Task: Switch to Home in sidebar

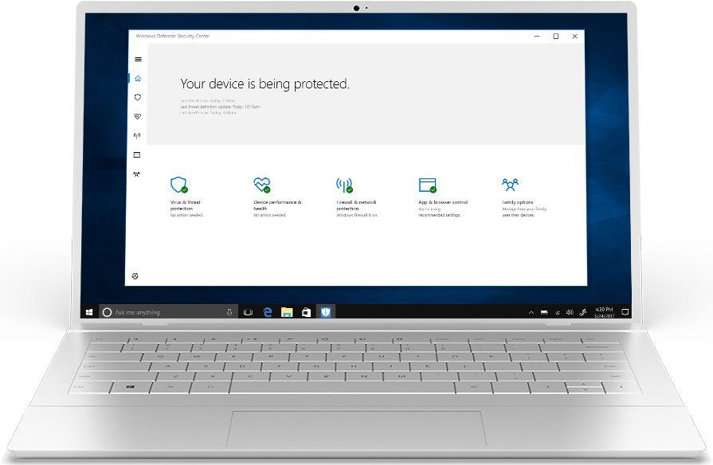Action: (137, 78)
